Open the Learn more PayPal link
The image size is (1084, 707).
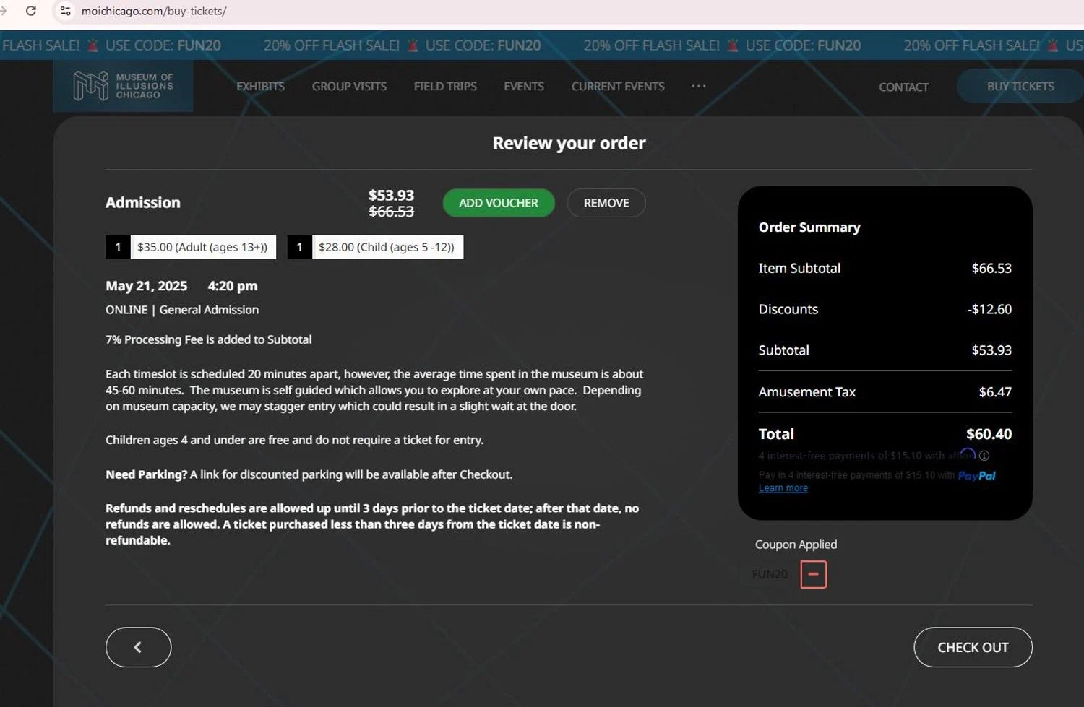[x=783, y=488]
